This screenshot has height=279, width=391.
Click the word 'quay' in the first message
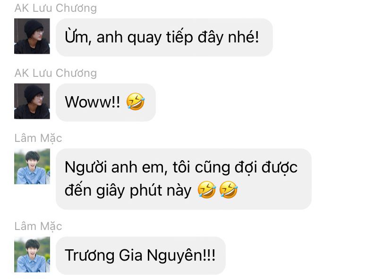(144, 38)
